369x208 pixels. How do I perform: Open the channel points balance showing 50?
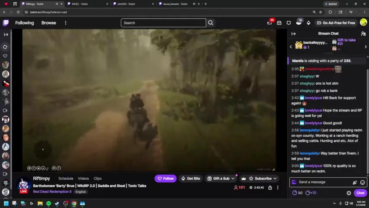[x=297, y=193]
